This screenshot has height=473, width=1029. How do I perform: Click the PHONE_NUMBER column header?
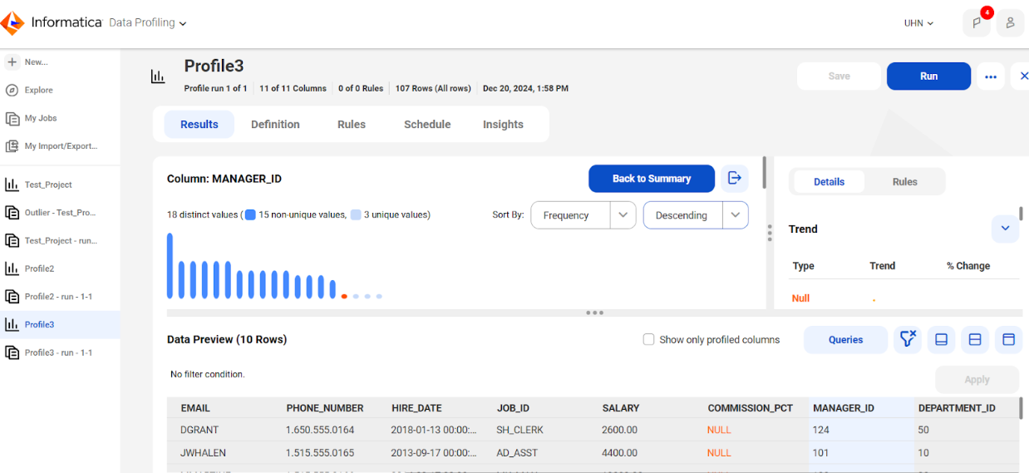325,408
